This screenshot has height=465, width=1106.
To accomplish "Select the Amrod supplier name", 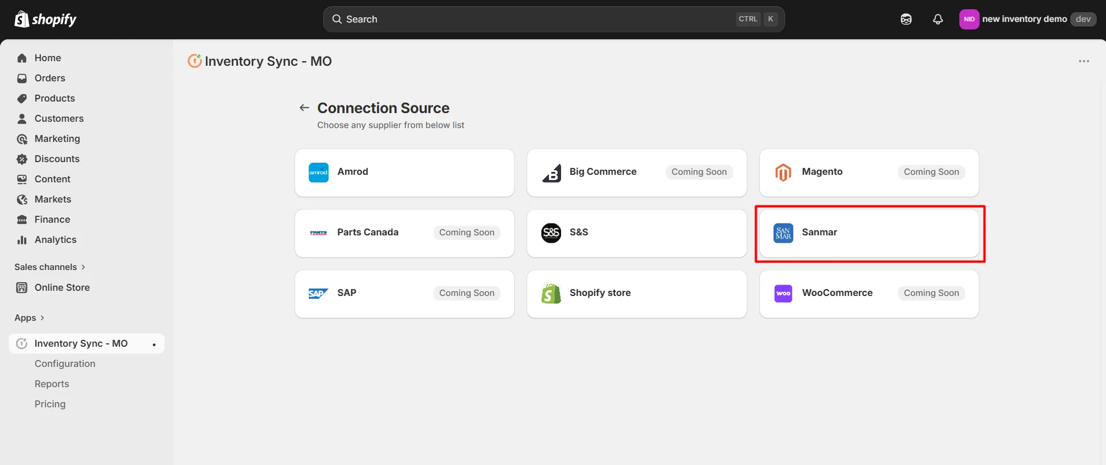I will [x=353, y=171].
